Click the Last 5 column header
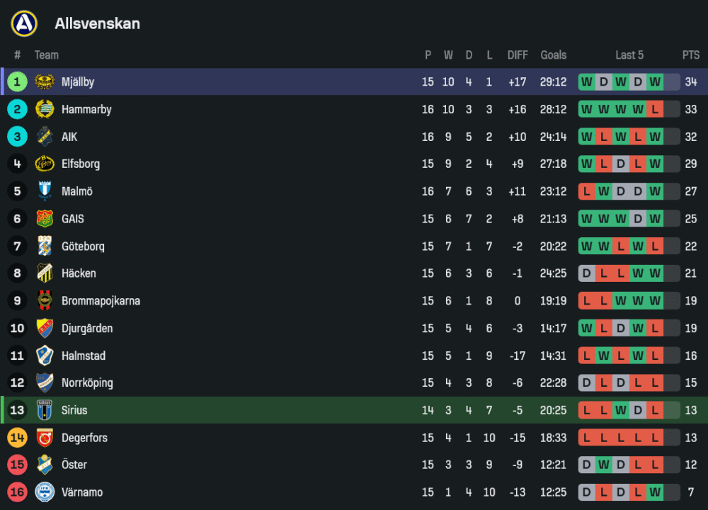 pos(629,55)
